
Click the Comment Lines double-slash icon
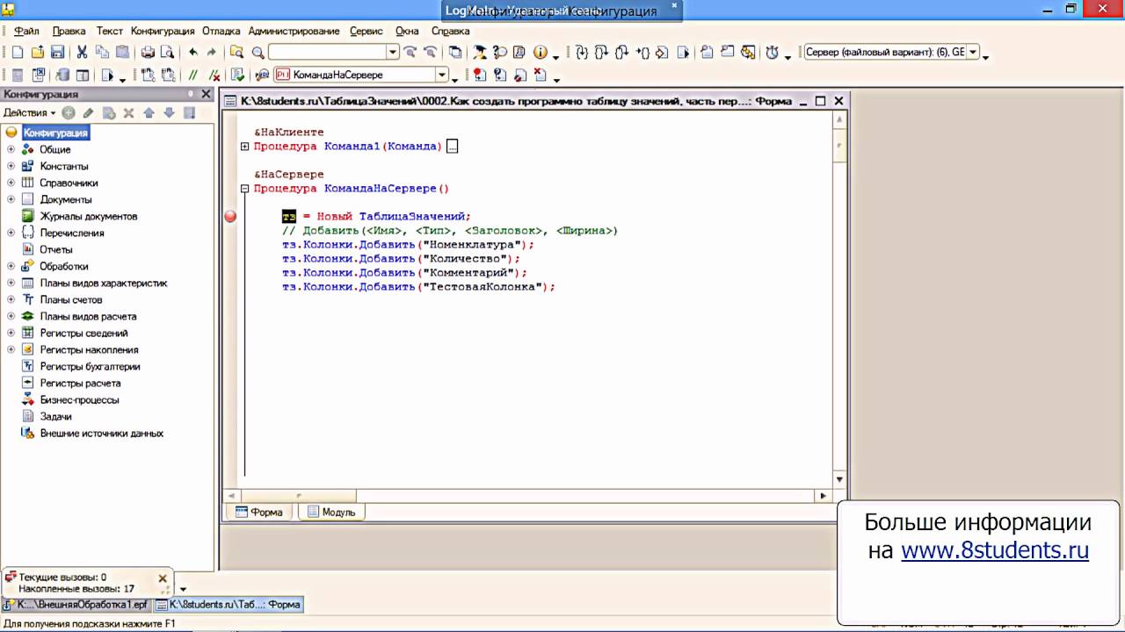[193, 75]
